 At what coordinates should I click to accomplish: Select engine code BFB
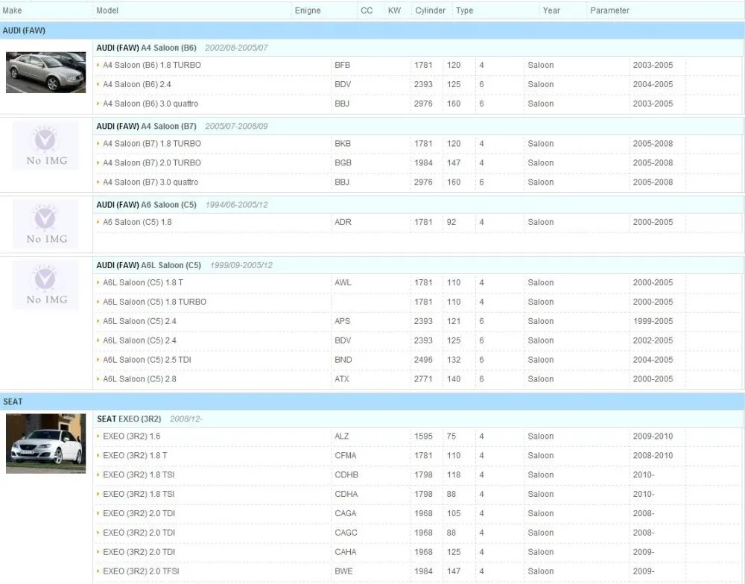coord(342,65)
